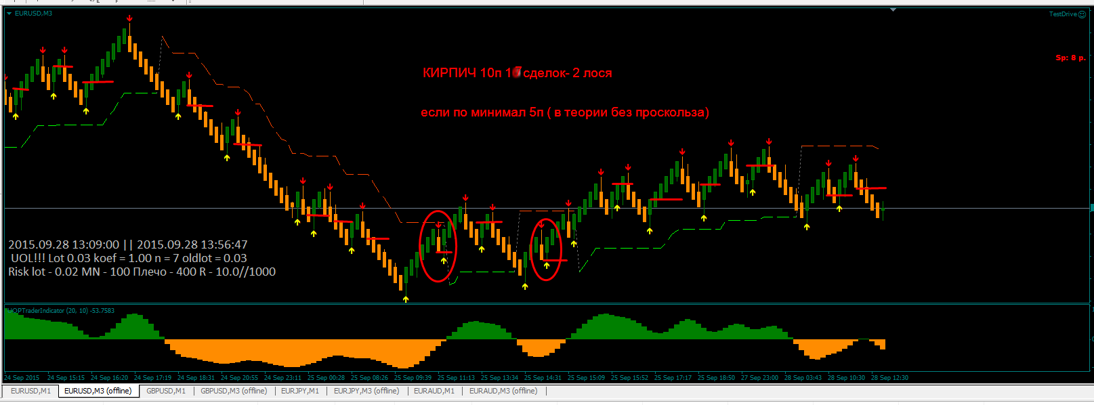Expand the arrow beside EURUSD,M3 chart title

(9, 14)
